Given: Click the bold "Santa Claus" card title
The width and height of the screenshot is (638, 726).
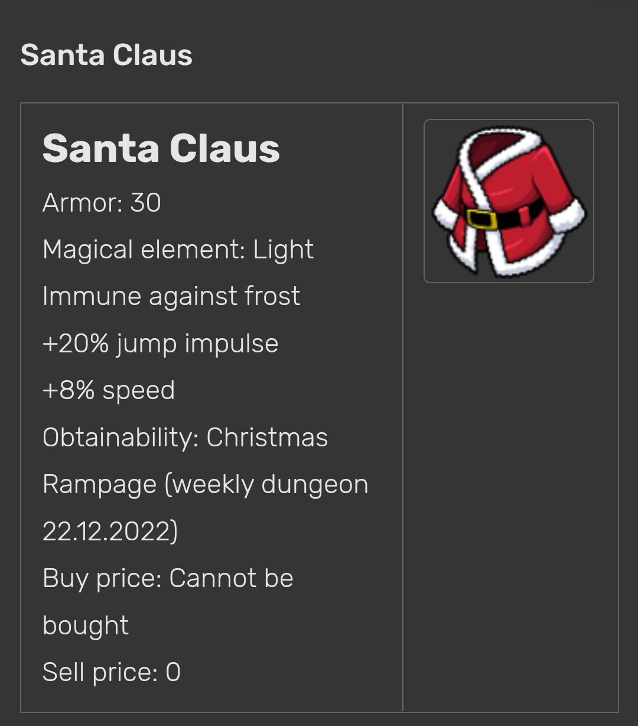Looking at the screenshot, I should 161,148.
